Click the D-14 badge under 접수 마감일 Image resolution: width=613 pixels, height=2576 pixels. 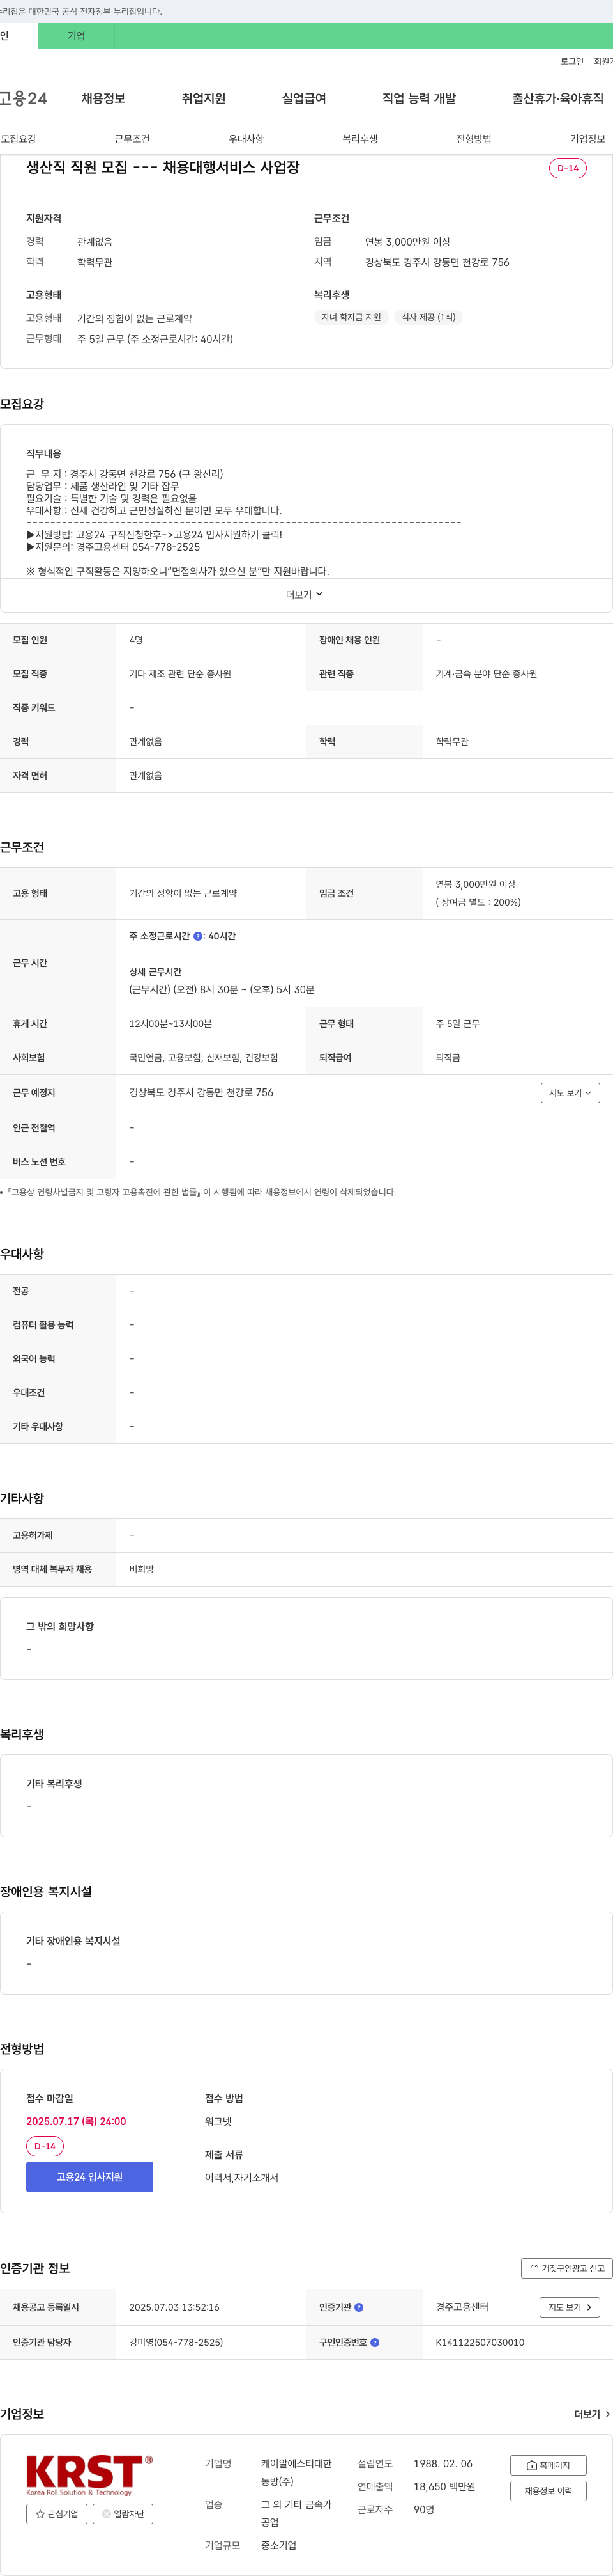point(45,2146)
